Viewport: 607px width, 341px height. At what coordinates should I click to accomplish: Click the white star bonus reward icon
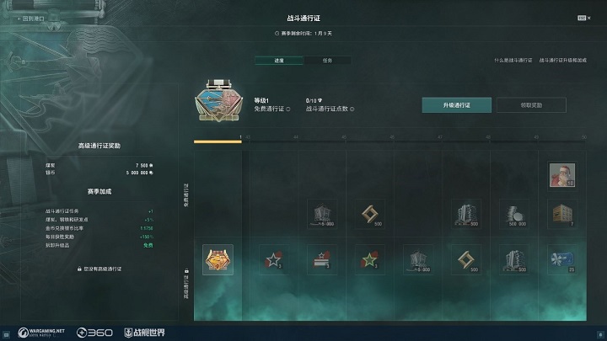pos(274,259)
